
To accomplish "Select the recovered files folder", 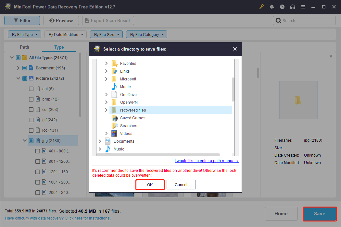I will pyautogui.click(x=134, y=110).
